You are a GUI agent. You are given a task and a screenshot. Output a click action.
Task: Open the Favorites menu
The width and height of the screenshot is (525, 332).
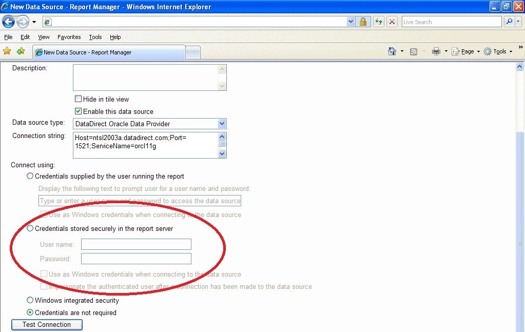[69, 37]
